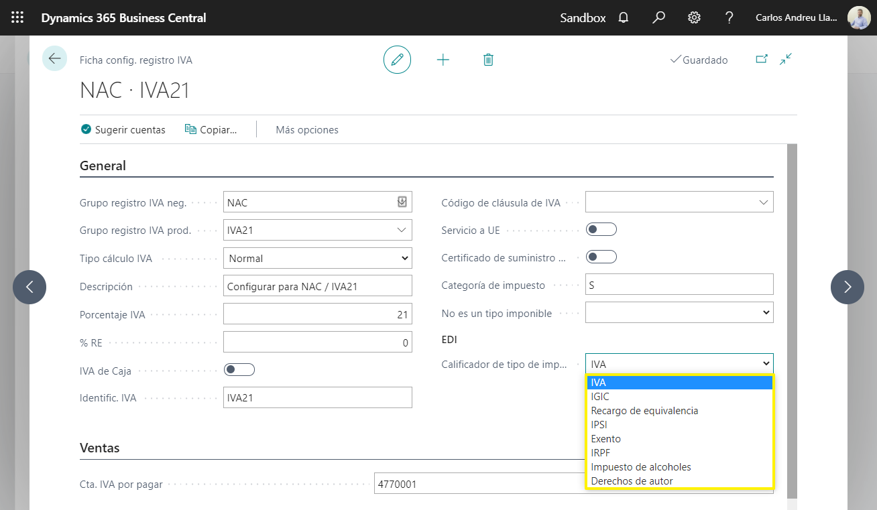Open the app launcher waffle menu
This screenshot has height=510, width=877.
tap(17, 18)
